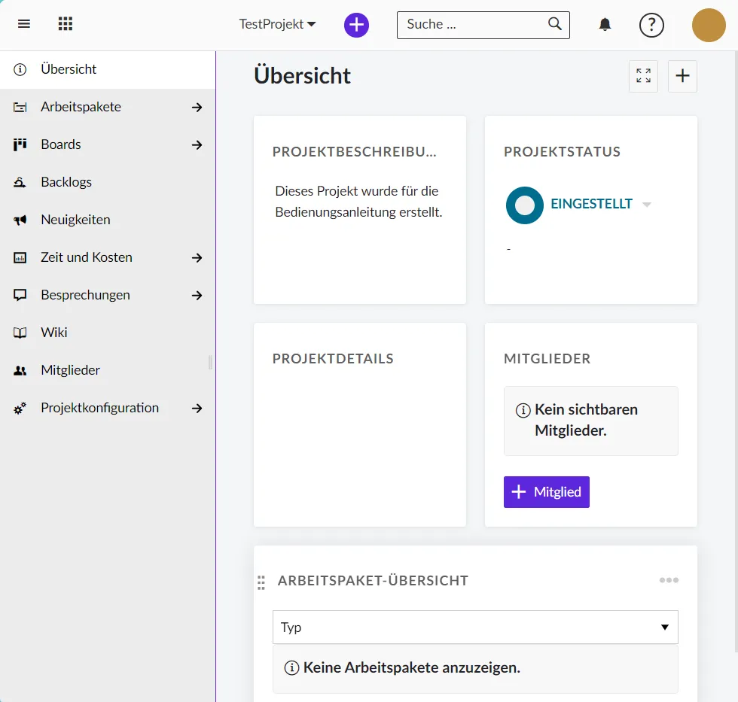Expand the Projektkonfiguration submenu arrow
This screenshot has width=738, height=702.
pyautogui.click(x=197, y=409)
